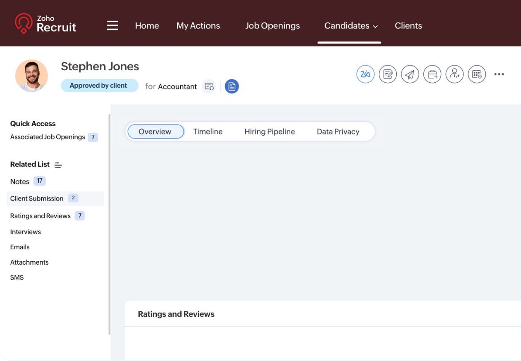Screen dimensions: 521x361
Task: Click the associate job opening briefcase icon
Action: (432, 74)
